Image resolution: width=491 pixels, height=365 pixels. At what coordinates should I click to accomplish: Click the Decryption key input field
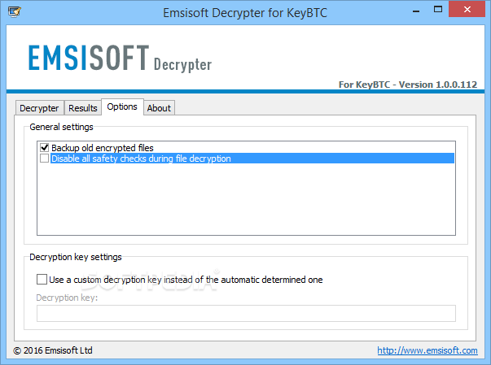tap(246, 313)
